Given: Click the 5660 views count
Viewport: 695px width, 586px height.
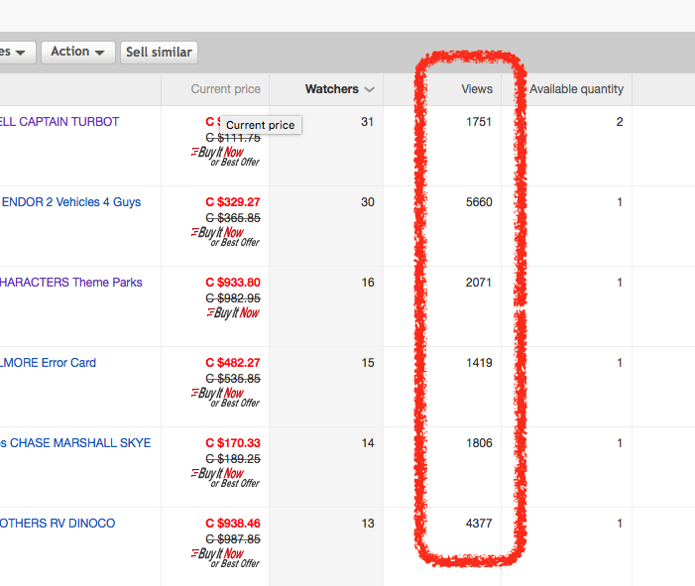Looking at the screenshot, I should click(x=479, y=202).
